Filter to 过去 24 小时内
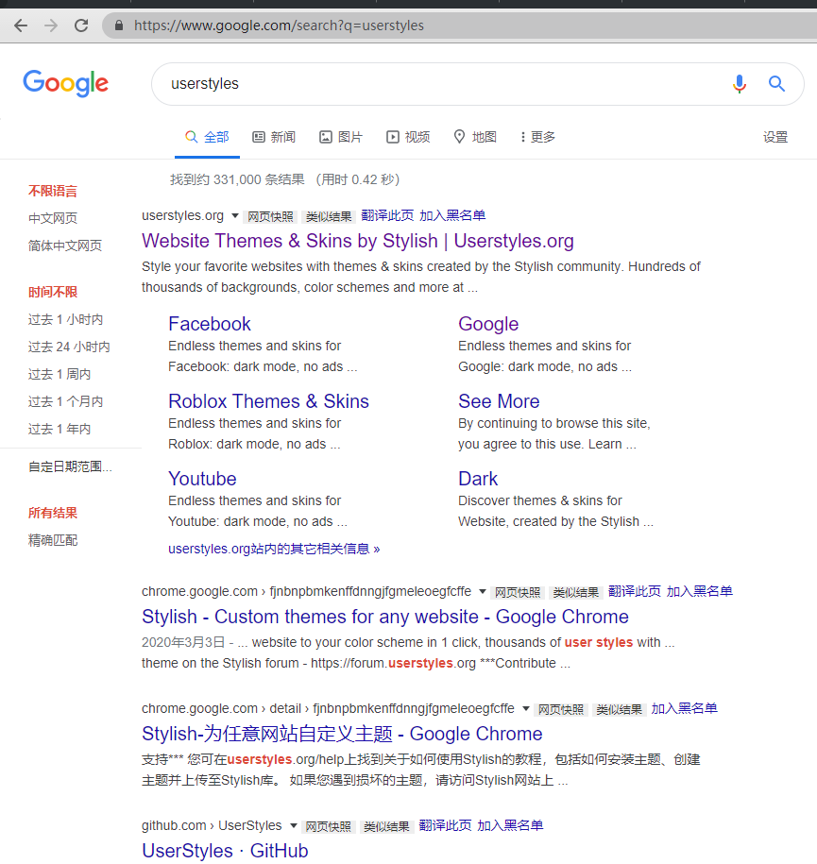This screenshot has height=864, width=817. (69, 347)
